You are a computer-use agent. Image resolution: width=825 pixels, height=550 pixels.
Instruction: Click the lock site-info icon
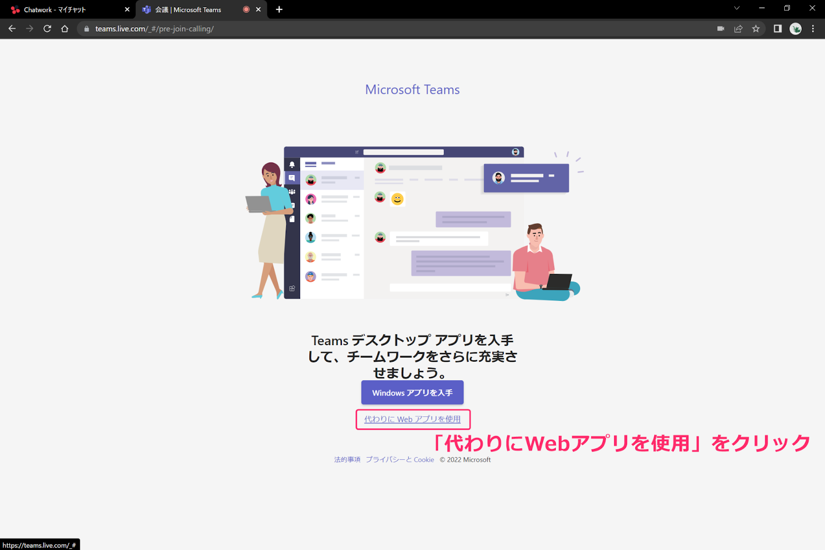pyautogui.click(x=87, y=29)
